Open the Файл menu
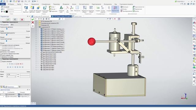196x110 pixels. coord(3,4)
